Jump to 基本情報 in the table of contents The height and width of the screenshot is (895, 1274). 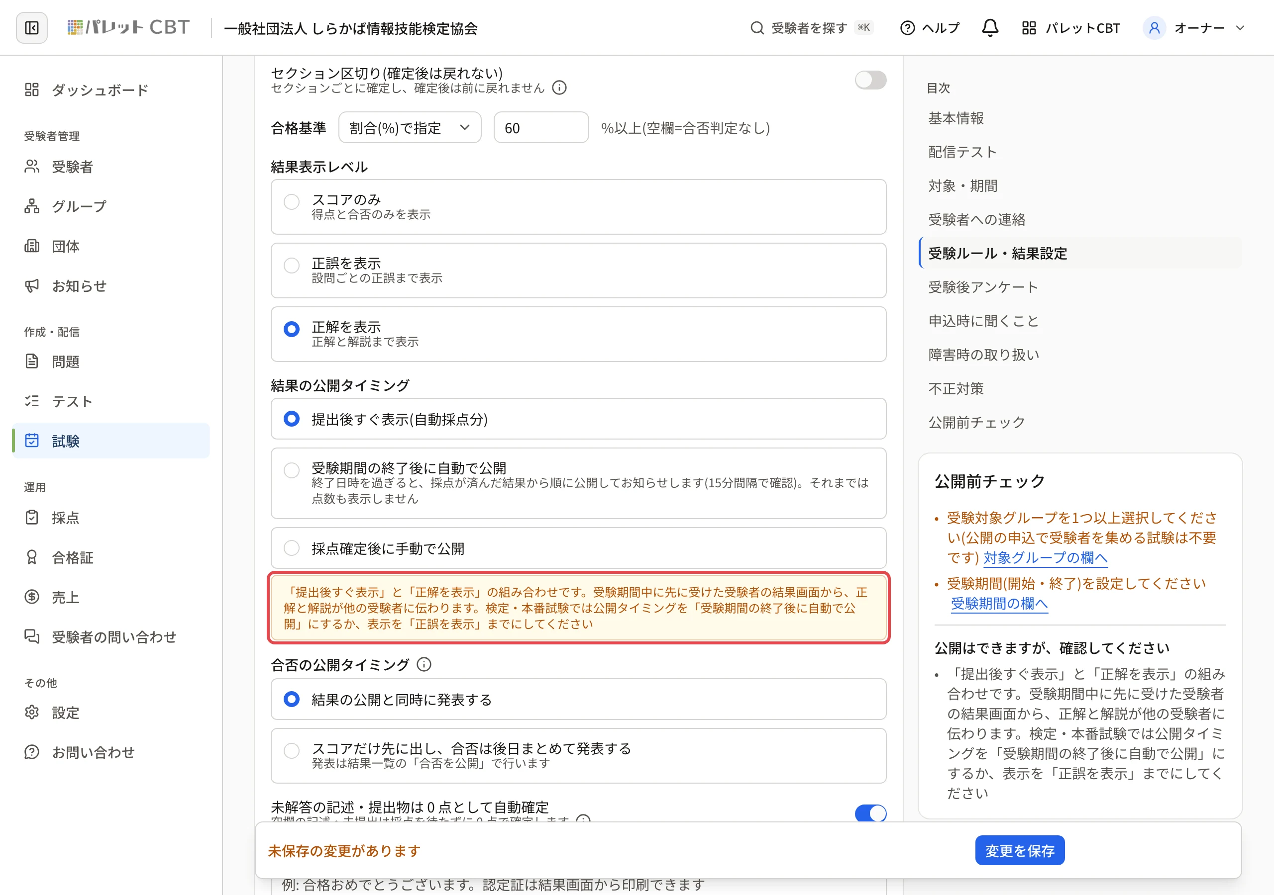[x=956, y=118]
